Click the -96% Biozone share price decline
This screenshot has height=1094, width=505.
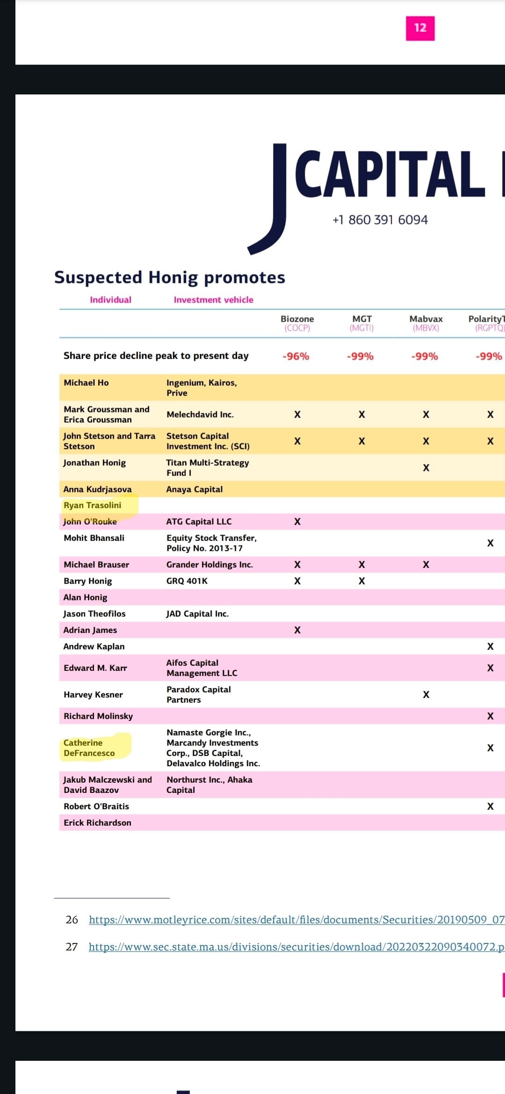(x=296, y=356)
